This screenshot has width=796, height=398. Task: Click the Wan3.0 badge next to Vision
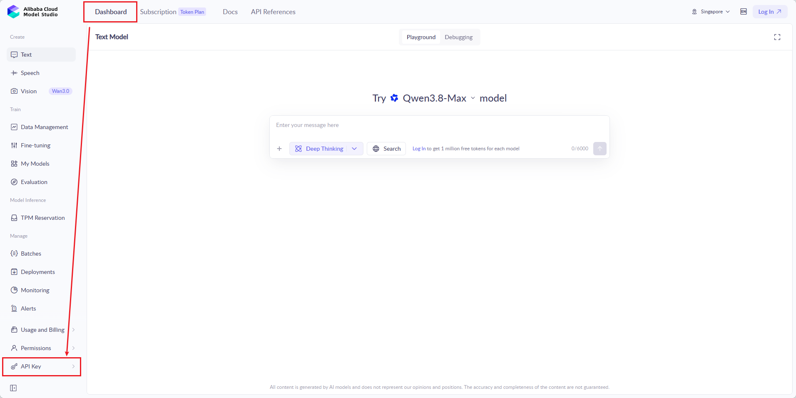point(60,91)
